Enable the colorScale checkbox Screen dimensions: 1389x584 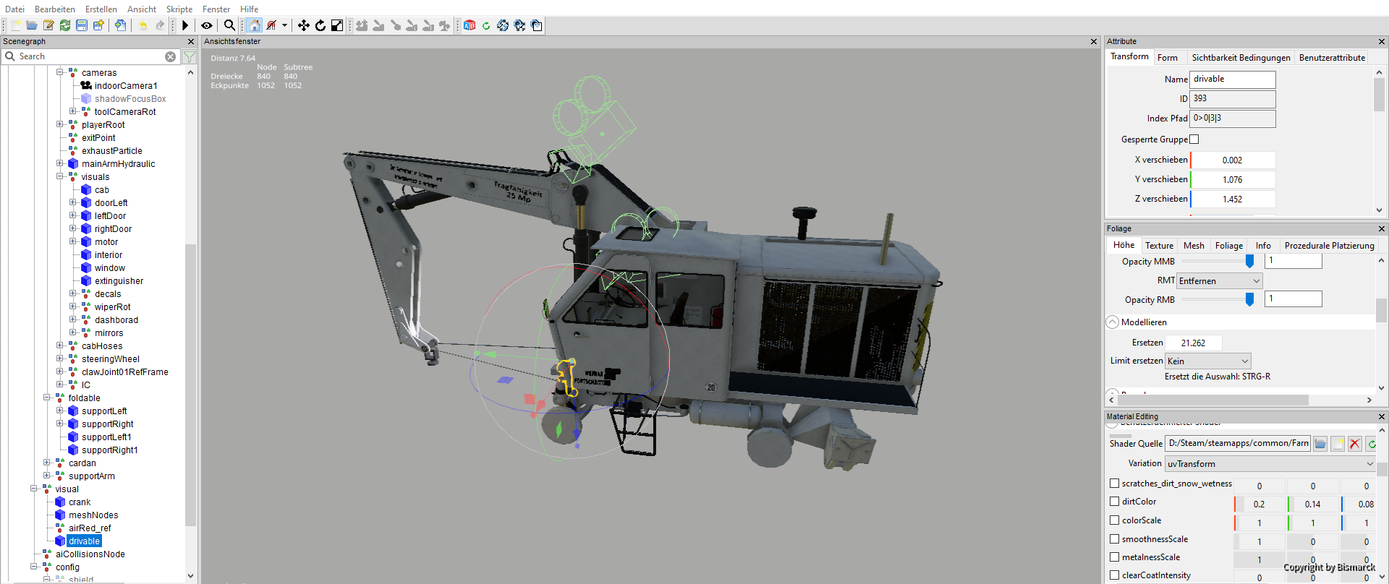coord(1114,520)
